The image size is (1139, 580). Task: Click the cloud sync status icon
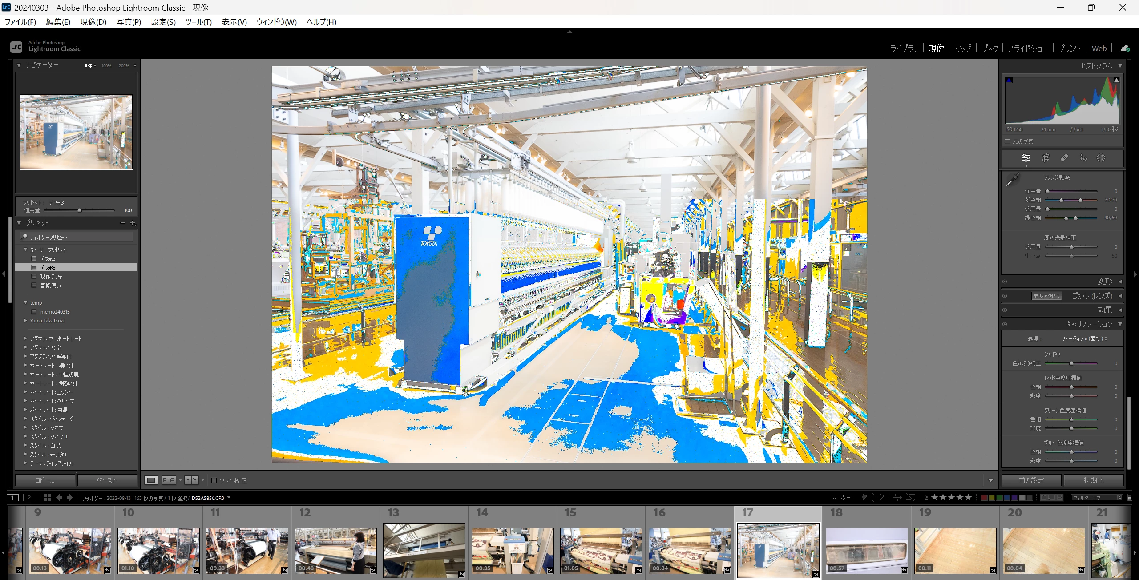(x=1125, y=48)
